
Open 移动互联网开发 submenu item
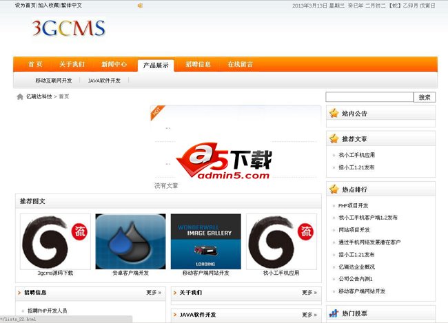point(54,81)
